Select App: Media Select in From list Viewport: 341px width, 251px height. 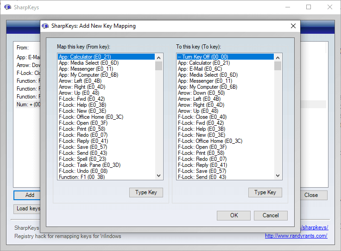pyautogui.click(x=107, y=63)
